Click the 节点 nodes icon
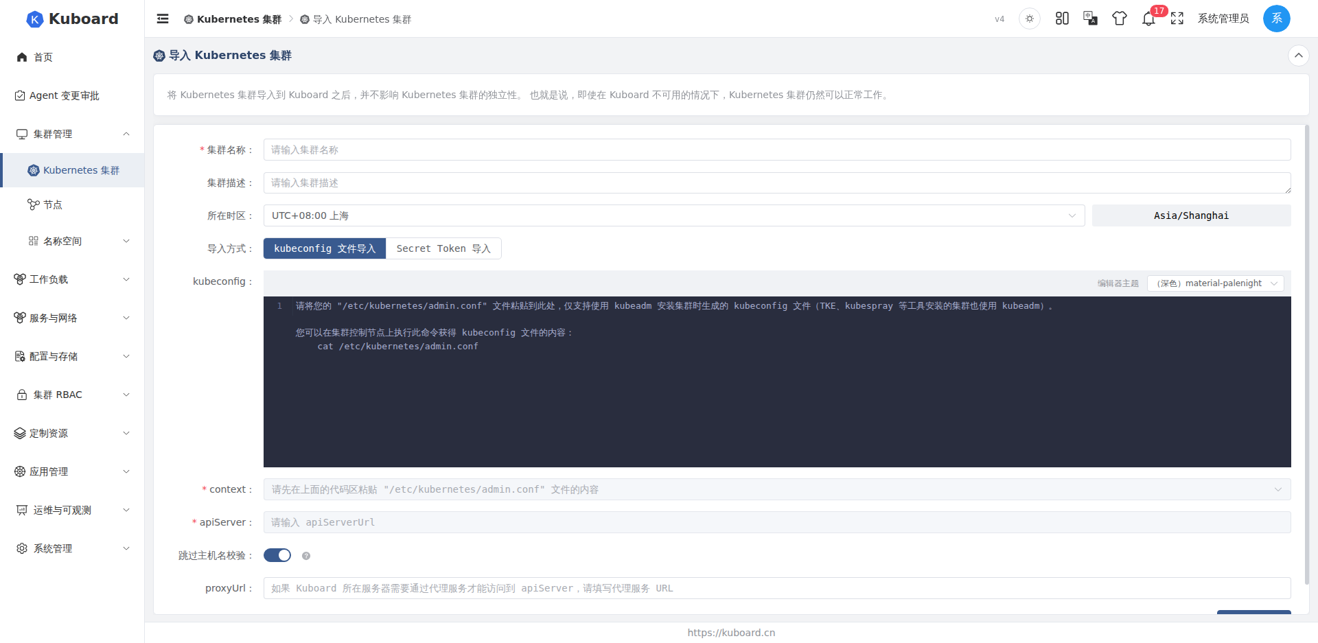 33,204
